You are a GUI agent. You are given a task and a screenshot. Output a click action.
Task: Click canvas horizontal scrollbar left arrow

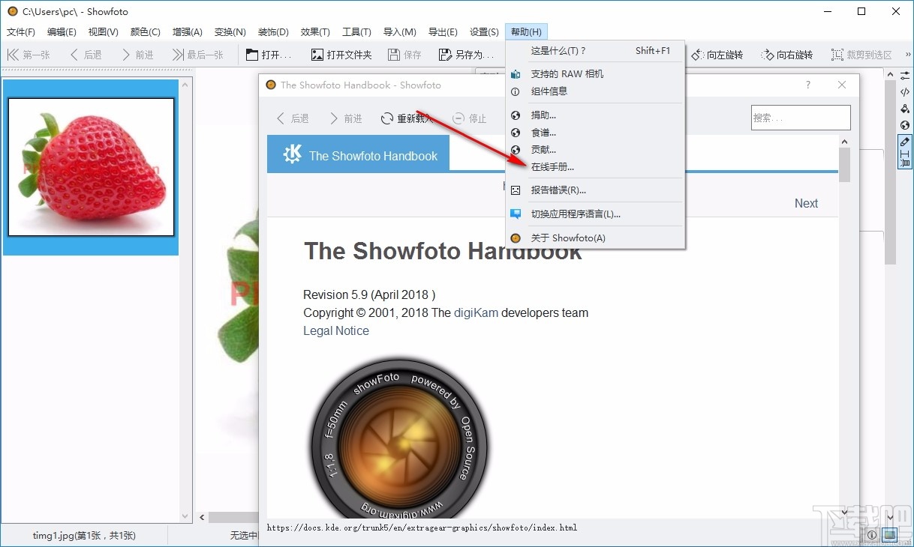tap(202, 517)
